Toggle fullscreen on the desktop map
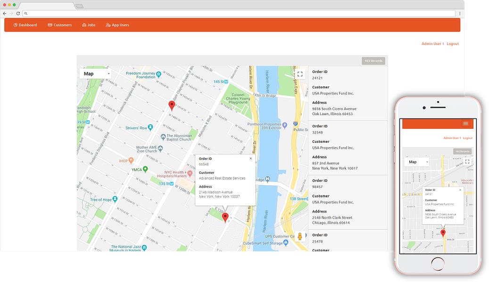The width and height of the screenshot is (489, 282). (300, 74)
